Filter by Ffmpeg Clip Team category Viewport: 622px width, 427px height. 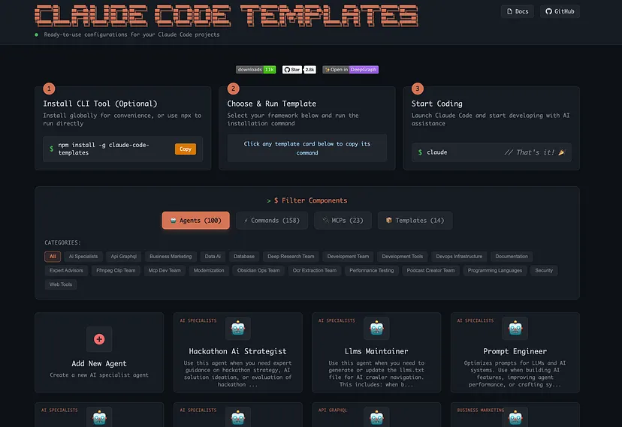tap(116, 271)
